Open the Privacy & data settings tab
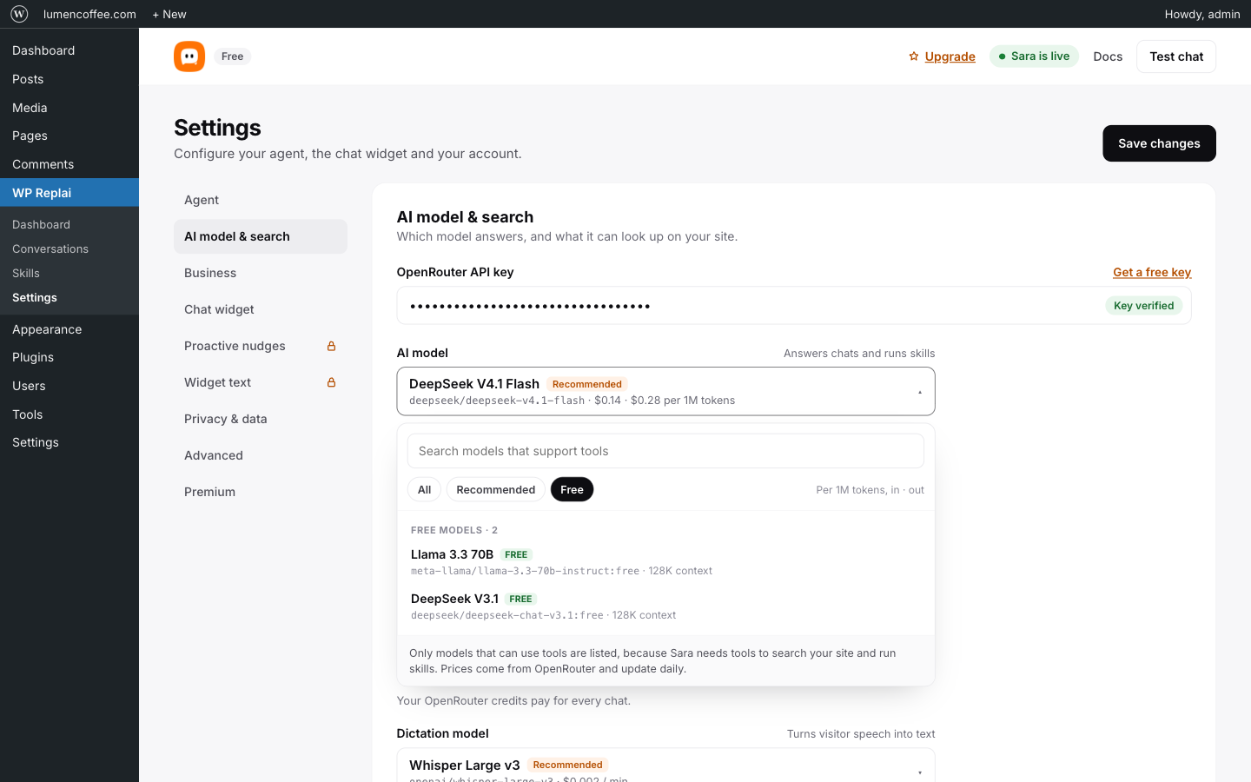 [261, 419]
